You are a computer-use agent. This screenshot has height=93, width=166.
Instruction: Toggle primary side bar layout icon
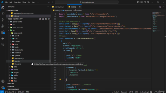click(138, 2)
